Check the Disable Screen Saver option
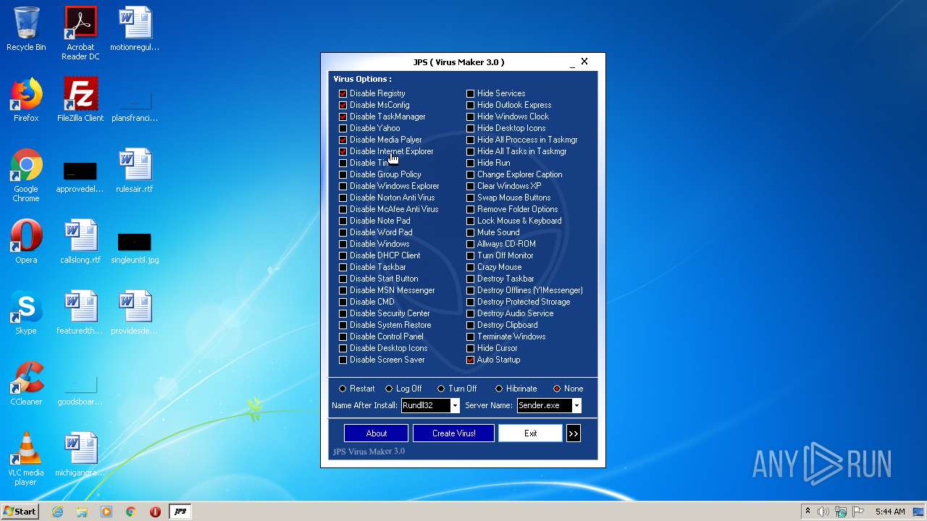This screenshot has height=521, width=927. coord(343,360)
